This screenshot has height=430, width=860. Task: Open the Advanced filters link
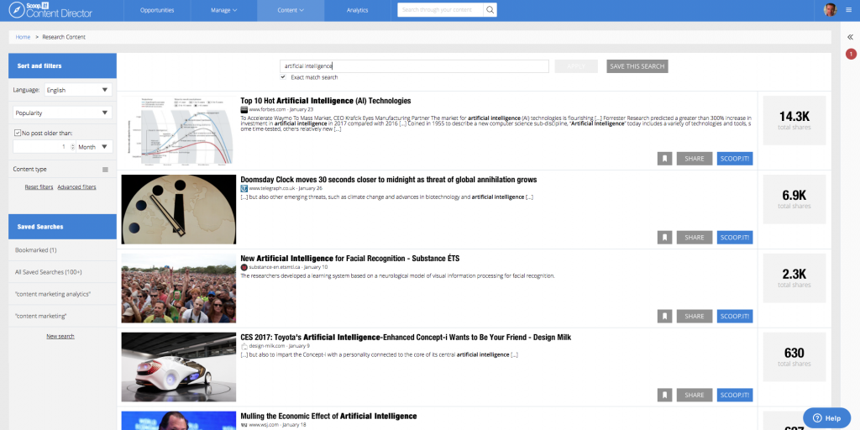(76, 187)
